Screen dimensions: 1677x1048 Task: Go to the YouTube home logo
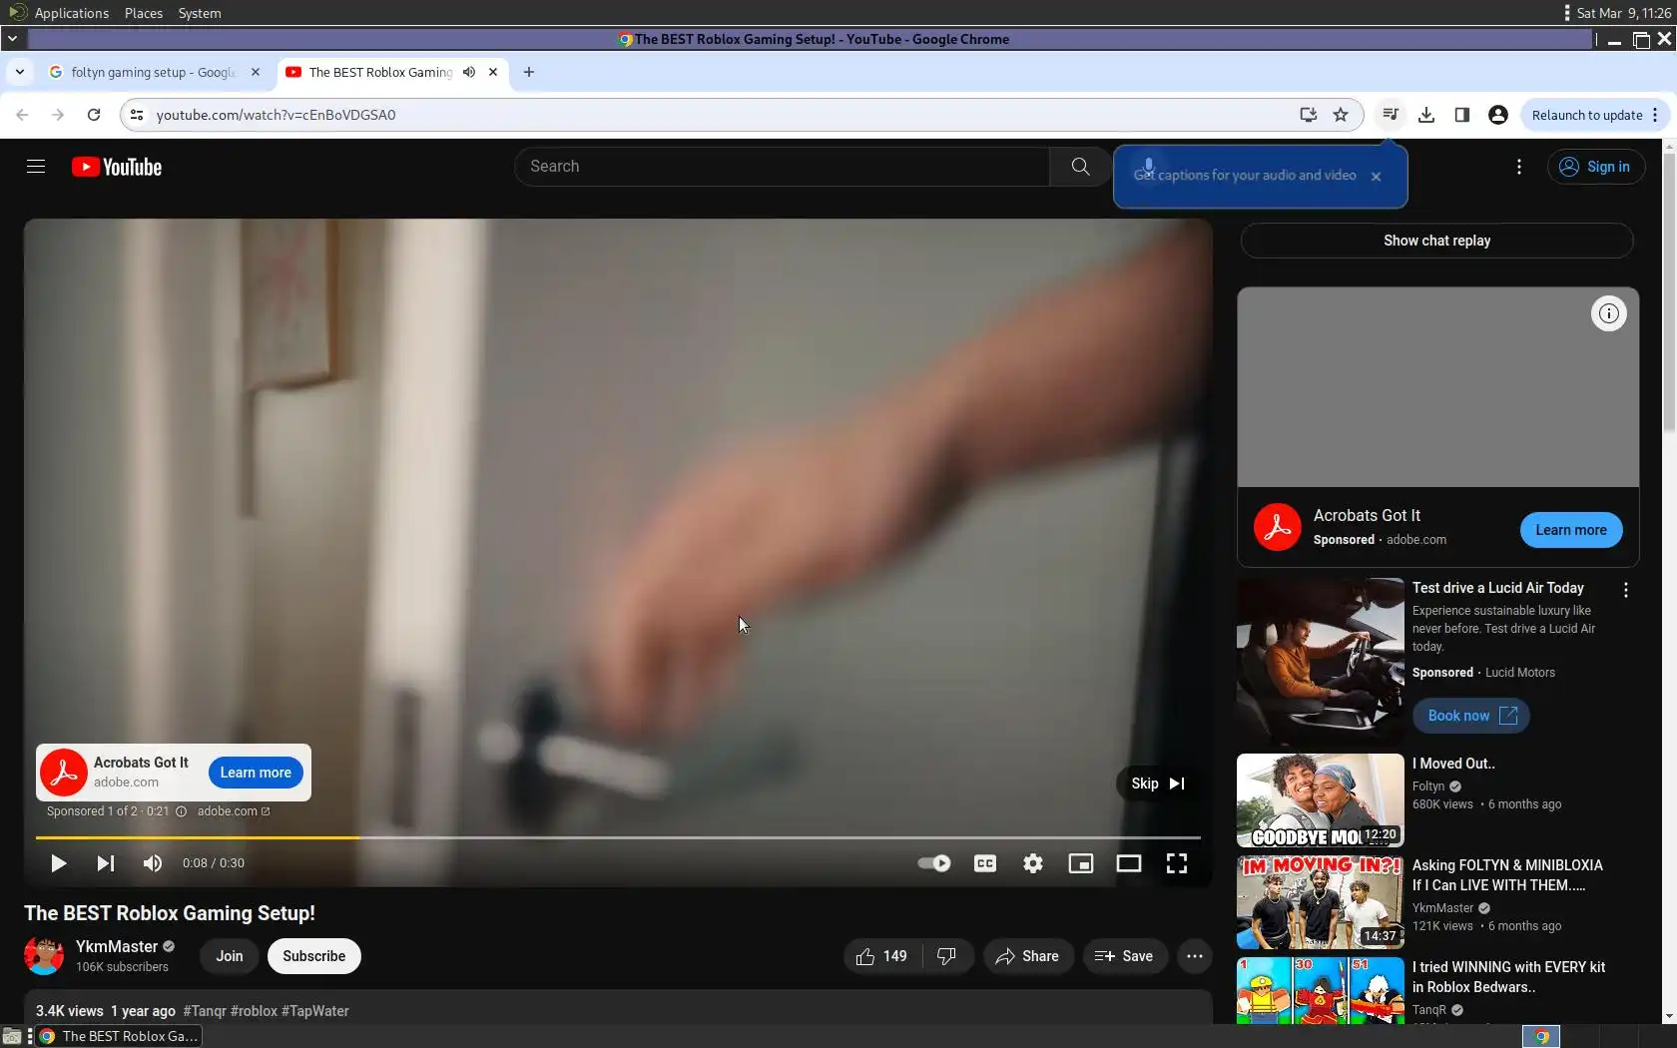pos(117,167)
